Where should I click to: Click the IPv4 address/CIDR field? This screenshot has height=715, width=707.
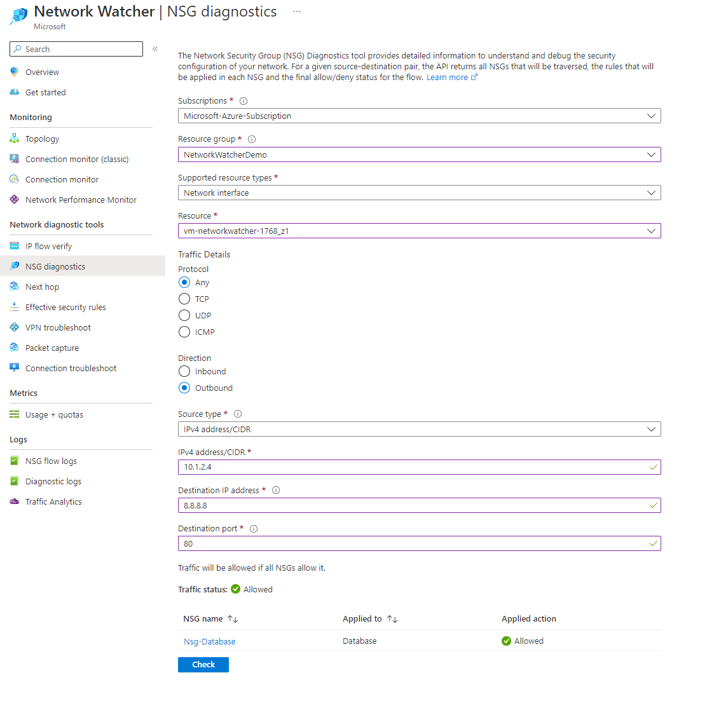pyautogui.click(x=419, y=467)
